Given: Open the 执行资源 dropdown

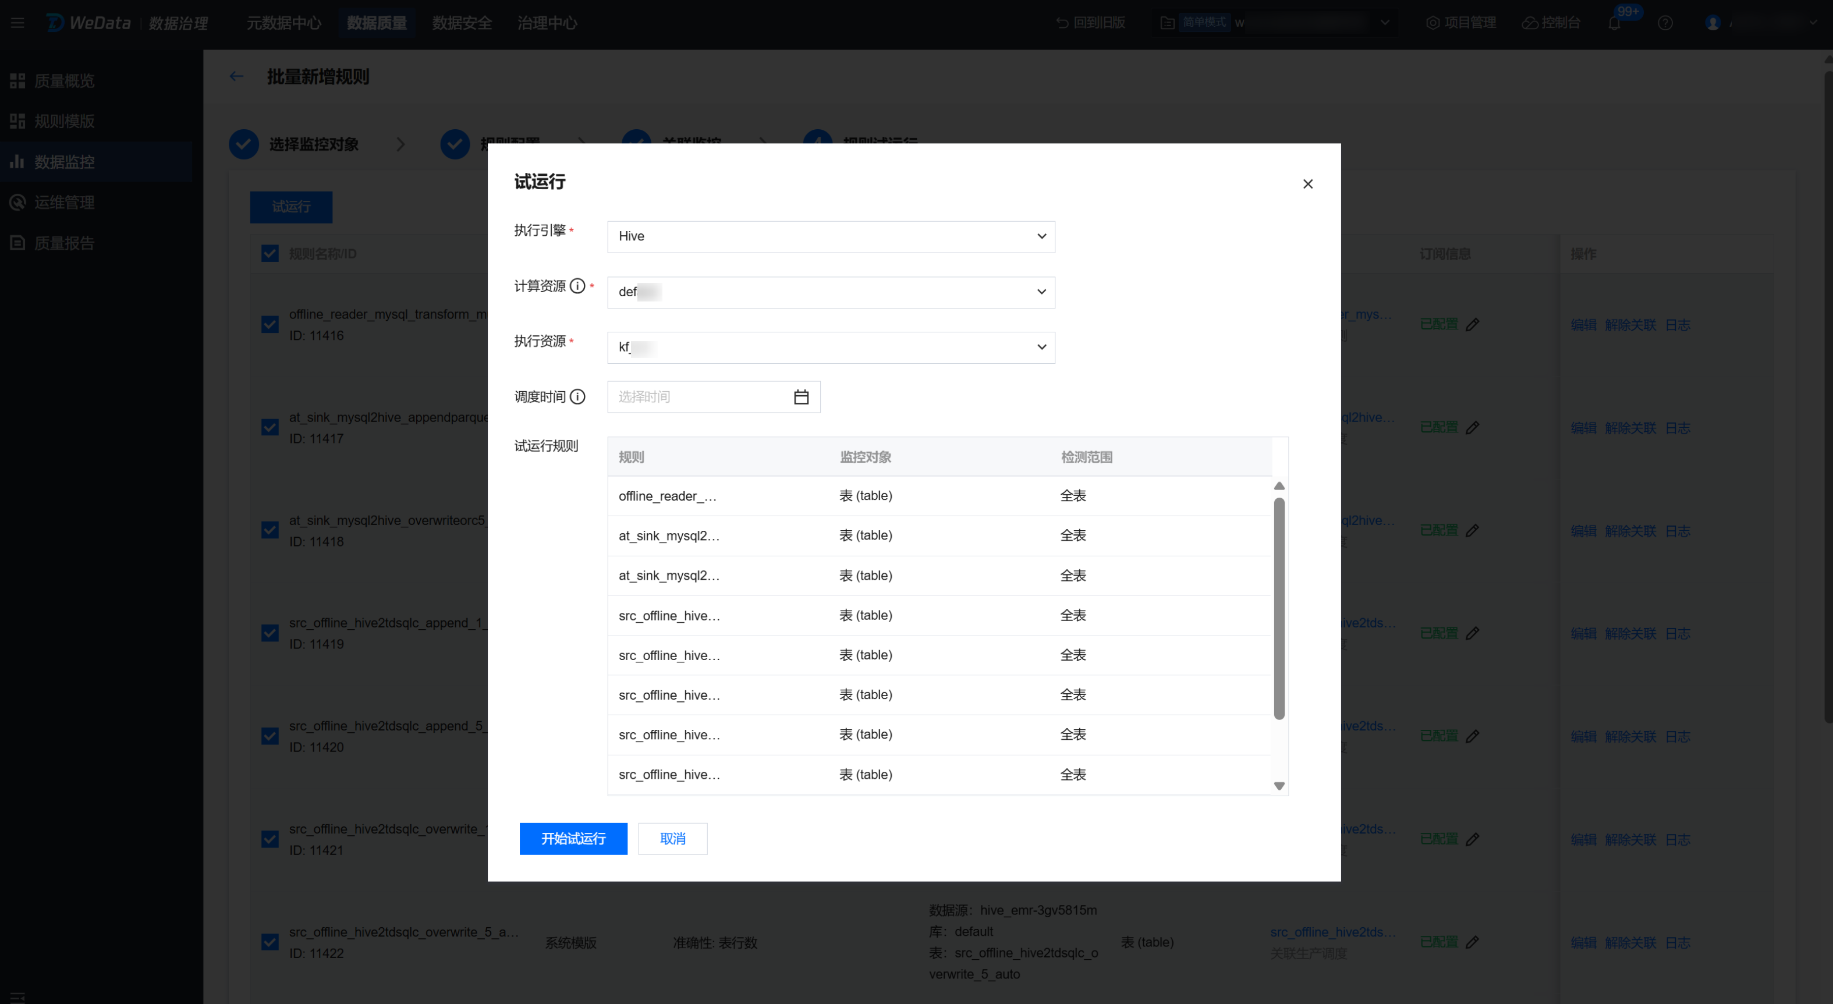Looking at the screenshot, I should pyautogui.click(x=831, y=347).
